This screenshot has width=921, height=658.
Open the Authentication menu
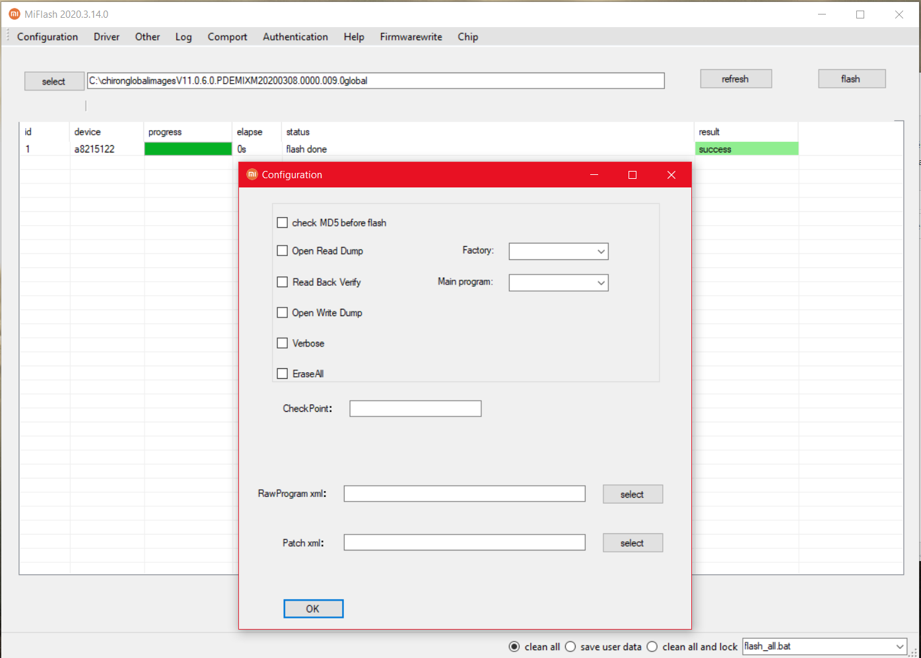click(x=295, y=37)
